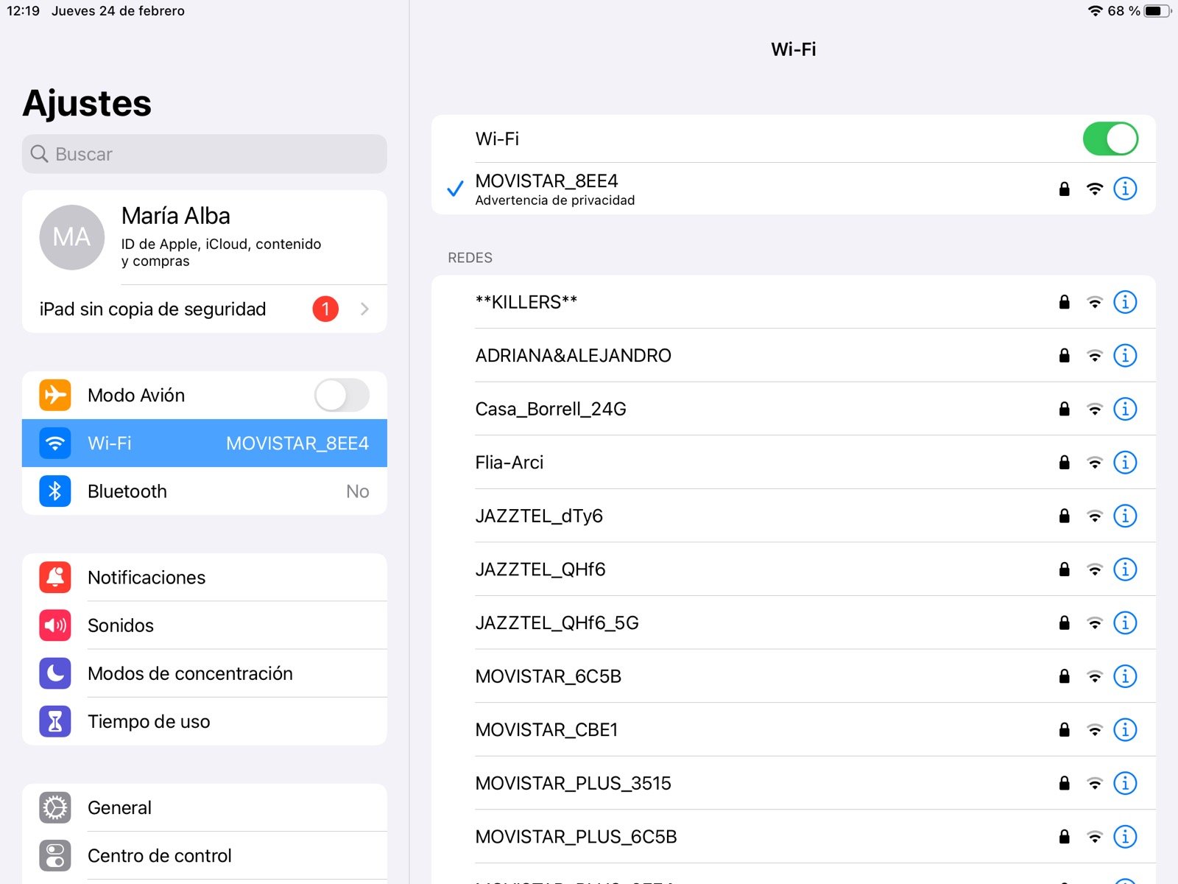Tap the Modo Avión airplane icon
1178x884 pixels.
point(55,396)
